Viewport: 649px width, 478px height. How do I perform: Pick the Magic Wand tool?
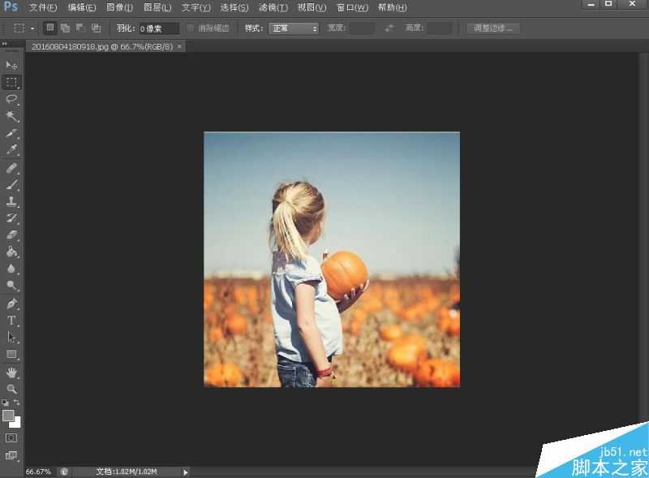pyautogui.click(x=11, y=116)
